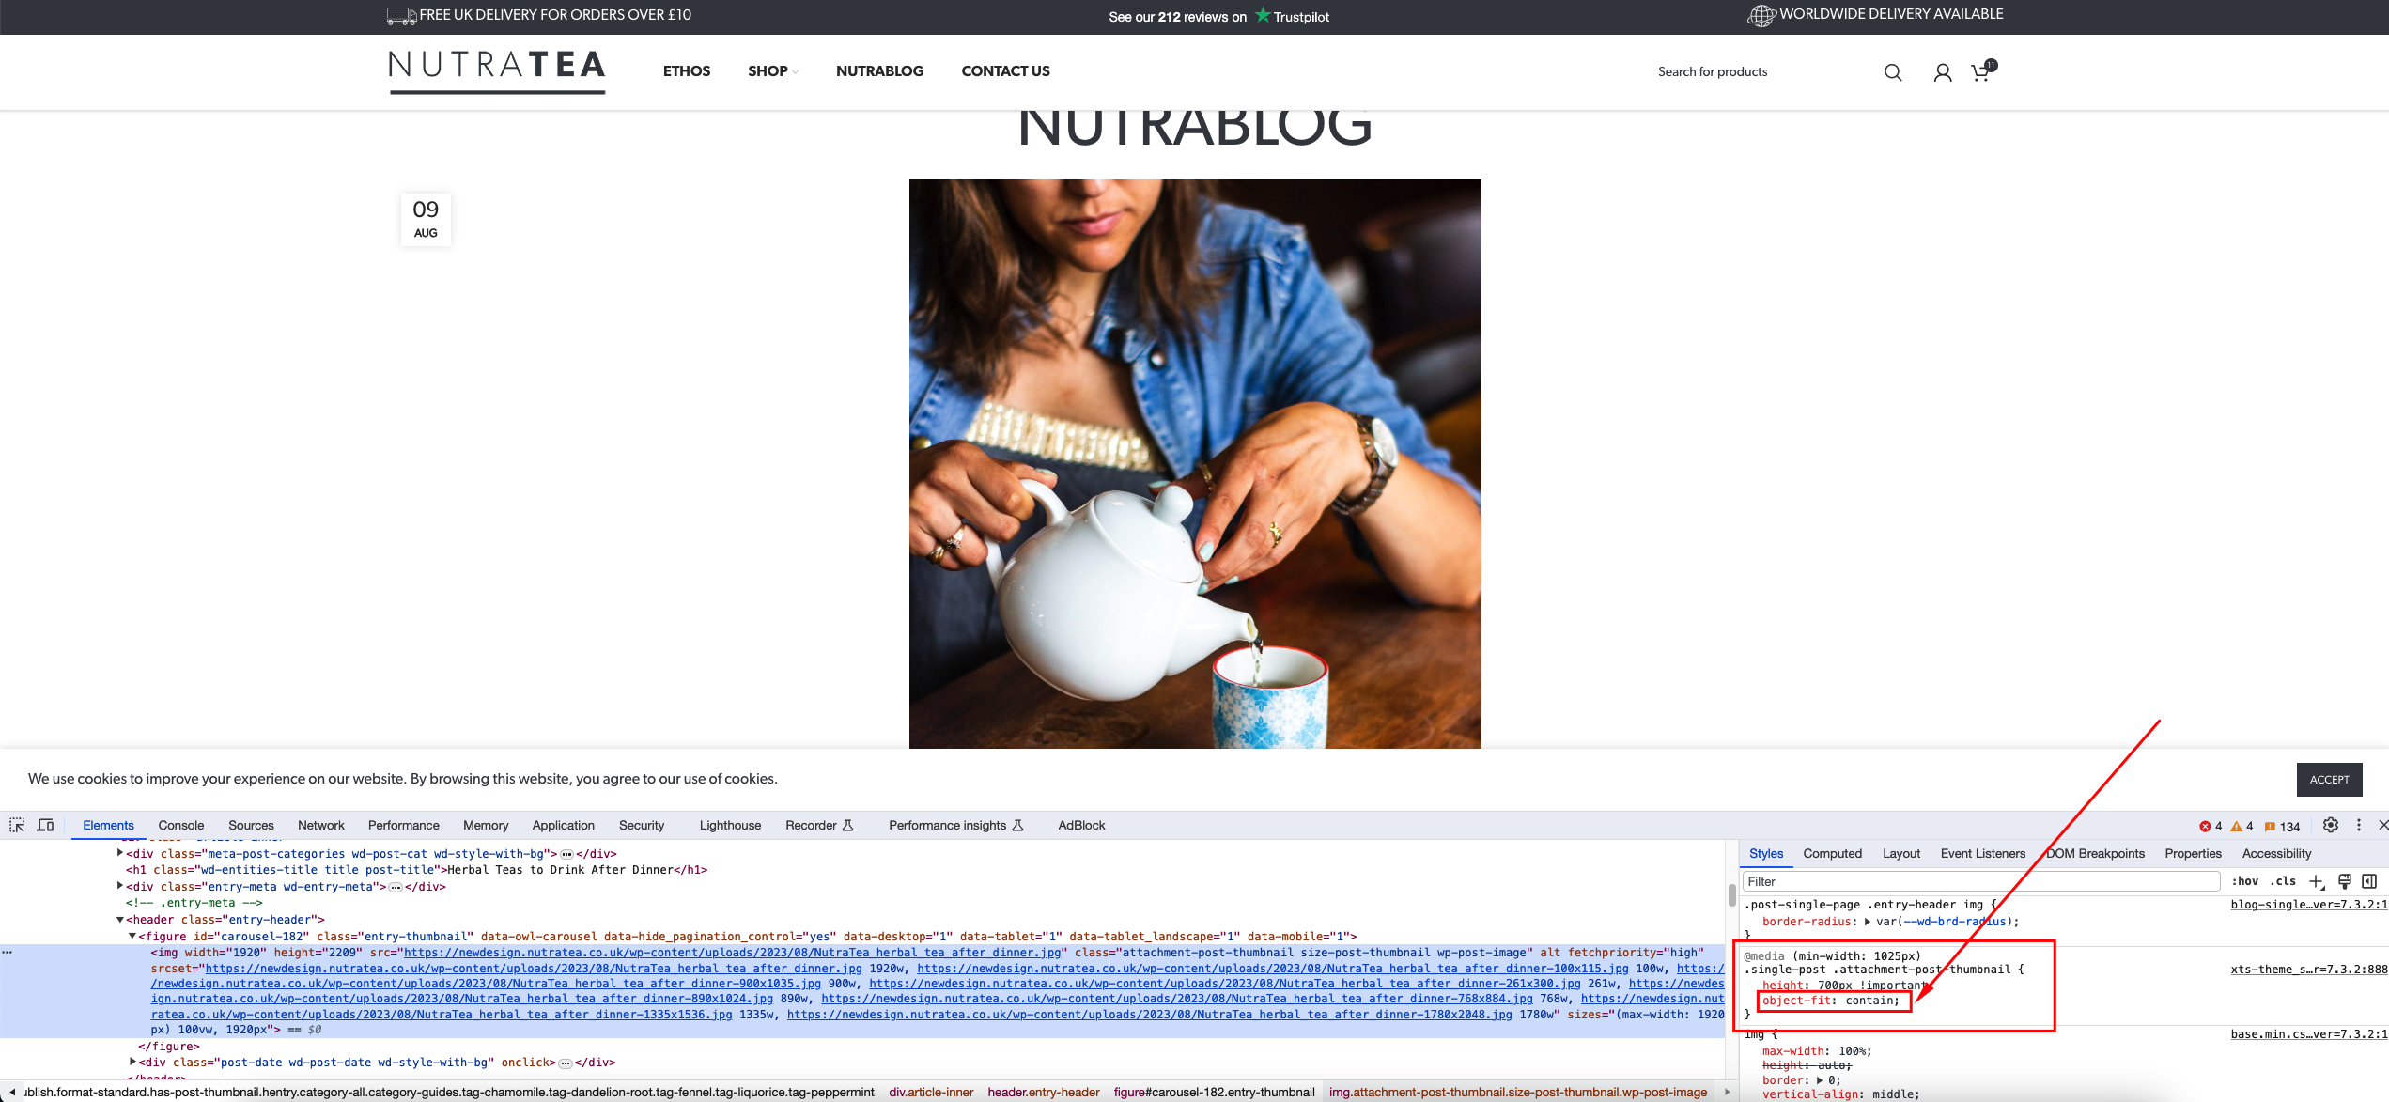
Task: Select header.entry-header breadcrumb
Action: click(x=1043, y=1092)
